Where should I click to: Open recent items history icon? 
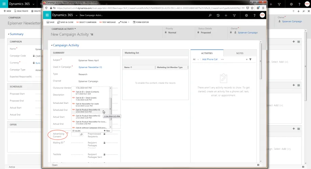coord(218,15)
